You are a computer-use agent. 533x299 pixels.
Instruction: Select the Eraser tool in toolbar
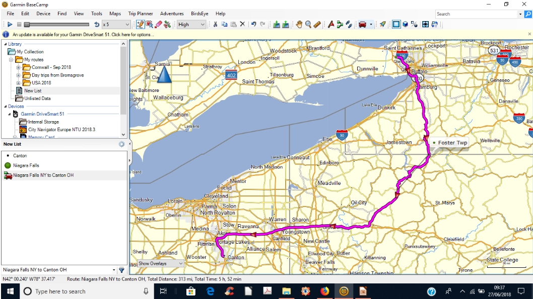click(x=158, y=24)
